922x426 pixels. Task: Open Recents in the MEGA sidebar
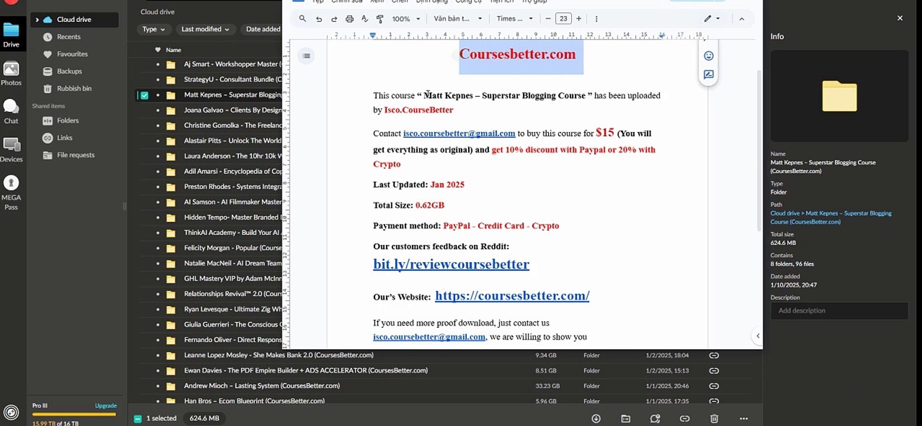click(69, 37)
